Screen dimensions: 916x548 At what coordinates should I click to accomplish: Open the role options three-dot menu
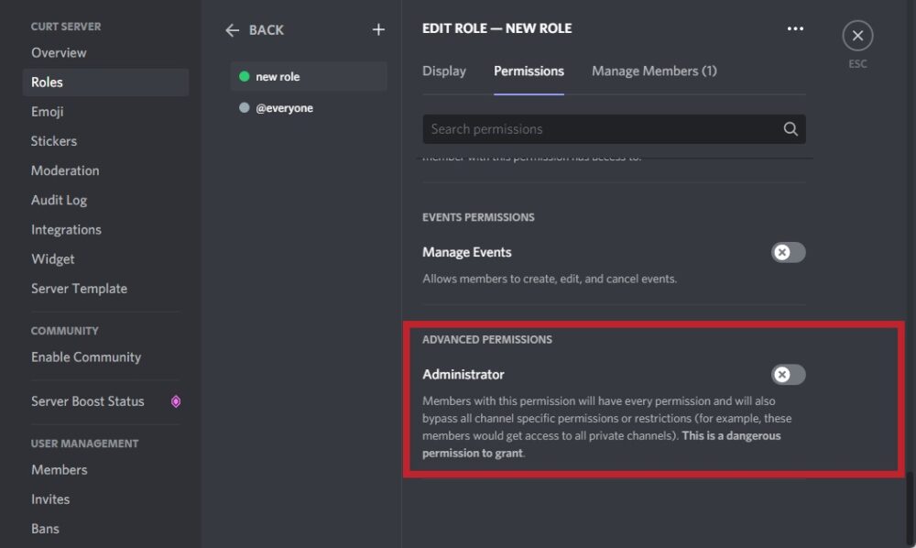795,28
